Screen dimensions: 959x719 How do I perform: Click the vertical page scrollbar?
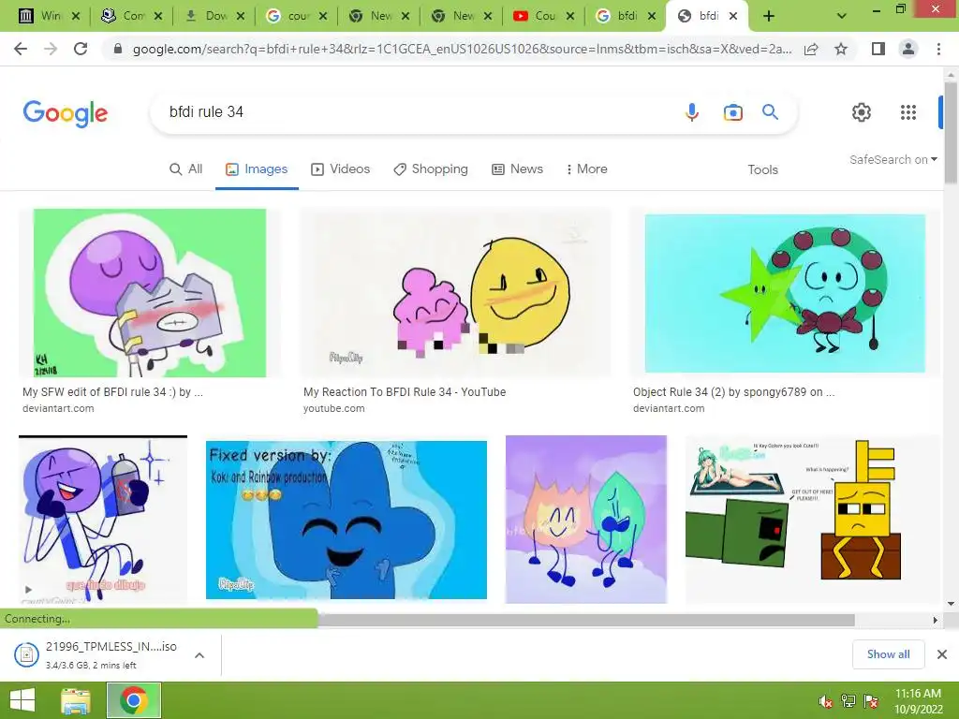pos(951,131)
